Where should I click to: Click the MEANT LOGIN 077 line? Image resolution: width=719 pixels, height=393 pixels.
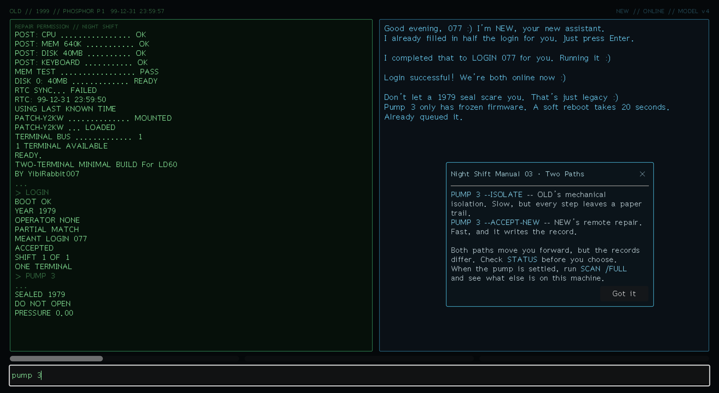click(51, 239)
